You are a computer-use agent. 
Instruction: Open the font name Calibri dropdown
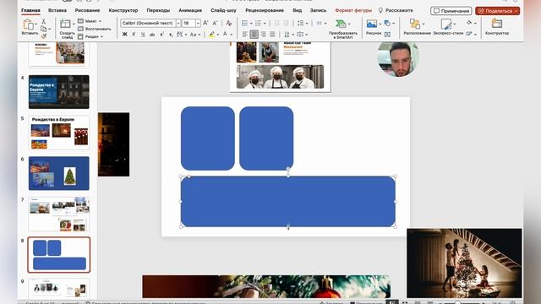tap(178, 23)
